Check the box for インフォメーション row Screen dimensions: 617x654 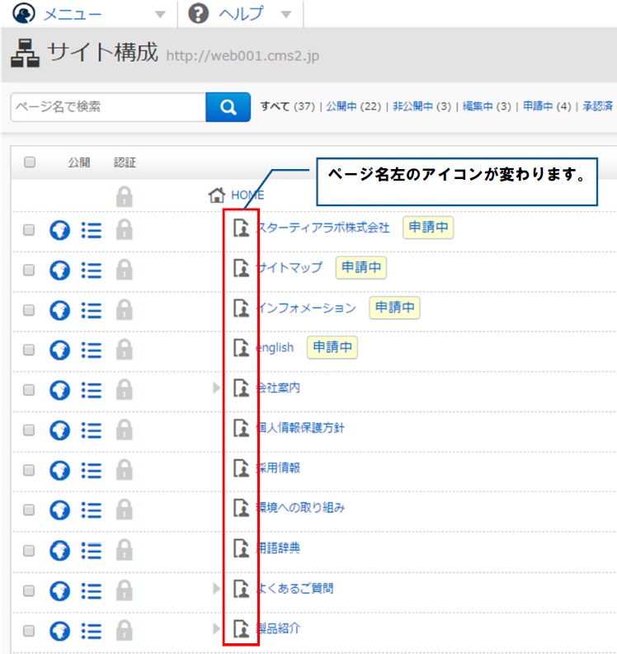click(x=29, y=310)
